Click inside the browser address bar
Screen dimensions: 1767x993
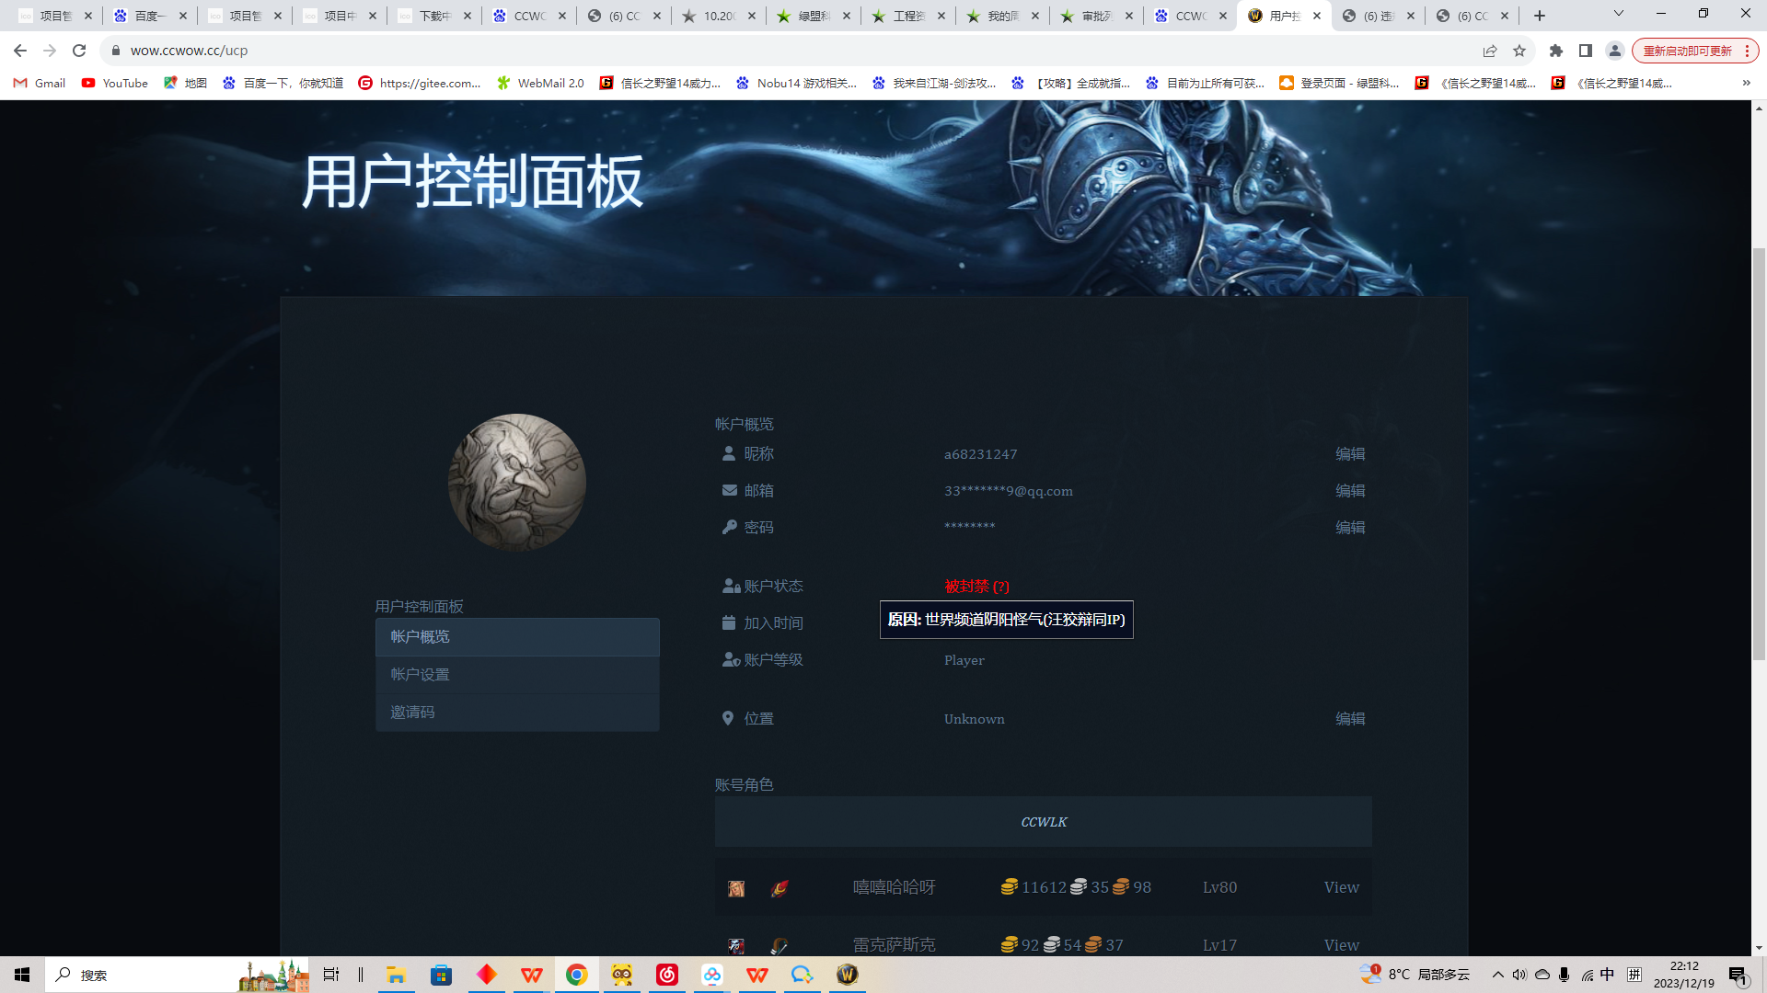pyautogui.click(x=368, y=51)
